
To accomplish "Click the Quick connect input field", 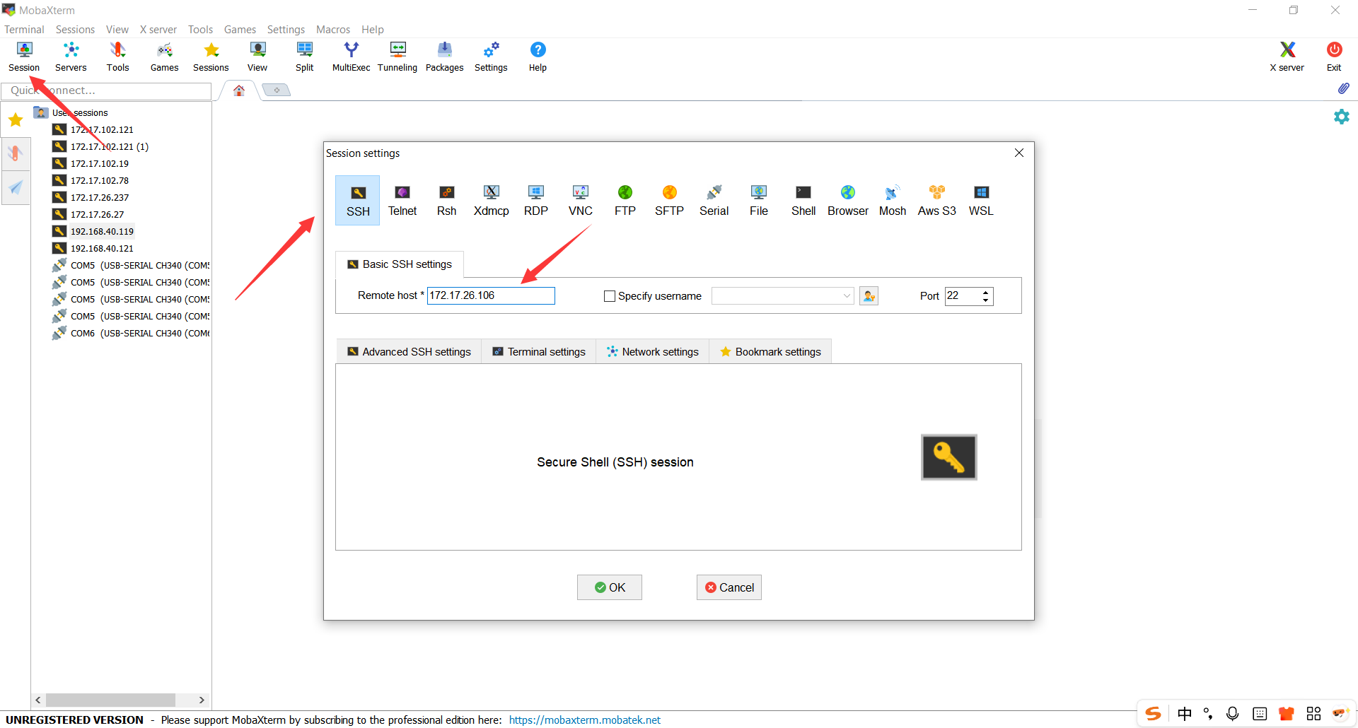I will point(106,90).
